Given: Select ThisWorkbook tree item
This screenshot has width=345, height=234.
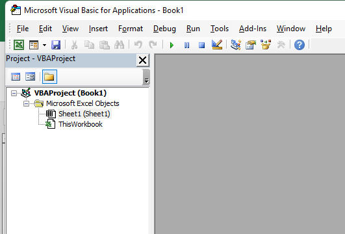Looking at the screenshot, I should click(x=81, y=124).
